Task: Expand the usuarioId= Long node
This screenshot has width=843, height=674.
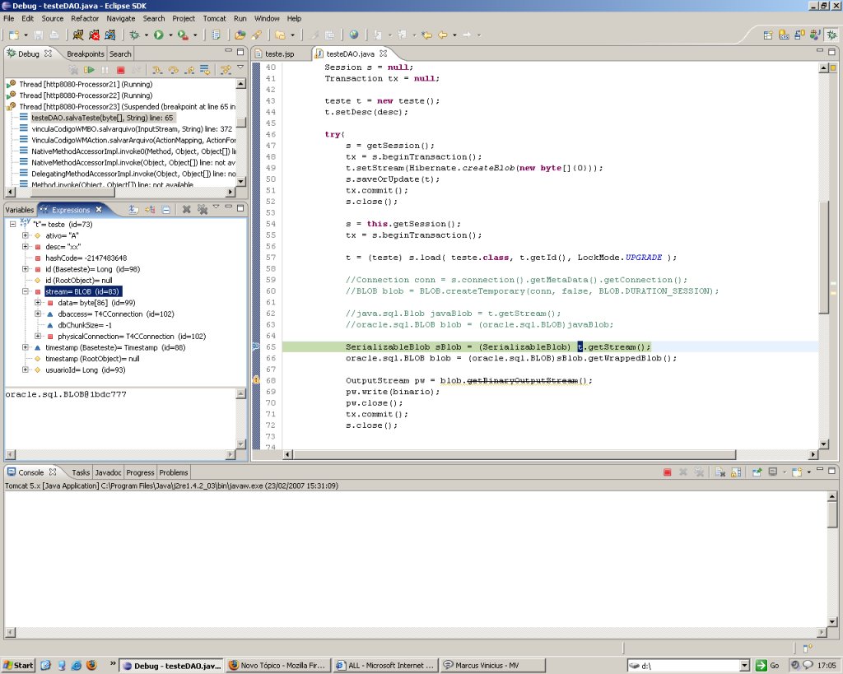Action: pos(25,370)
